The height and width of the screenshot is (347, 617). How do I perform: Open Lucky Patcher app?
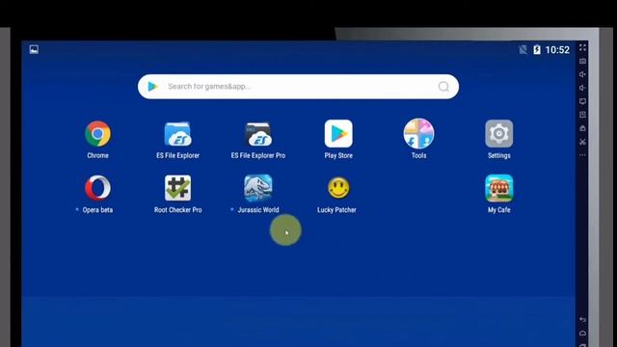338,188
